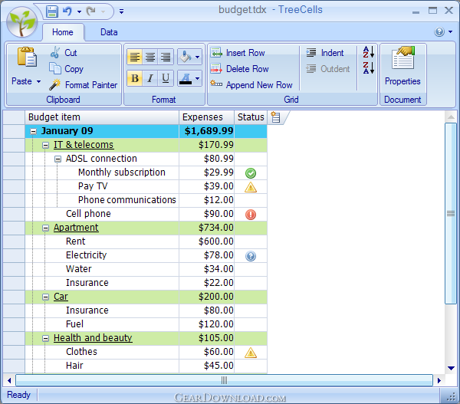Collapse the IT & telecoms group

[45, 145]
